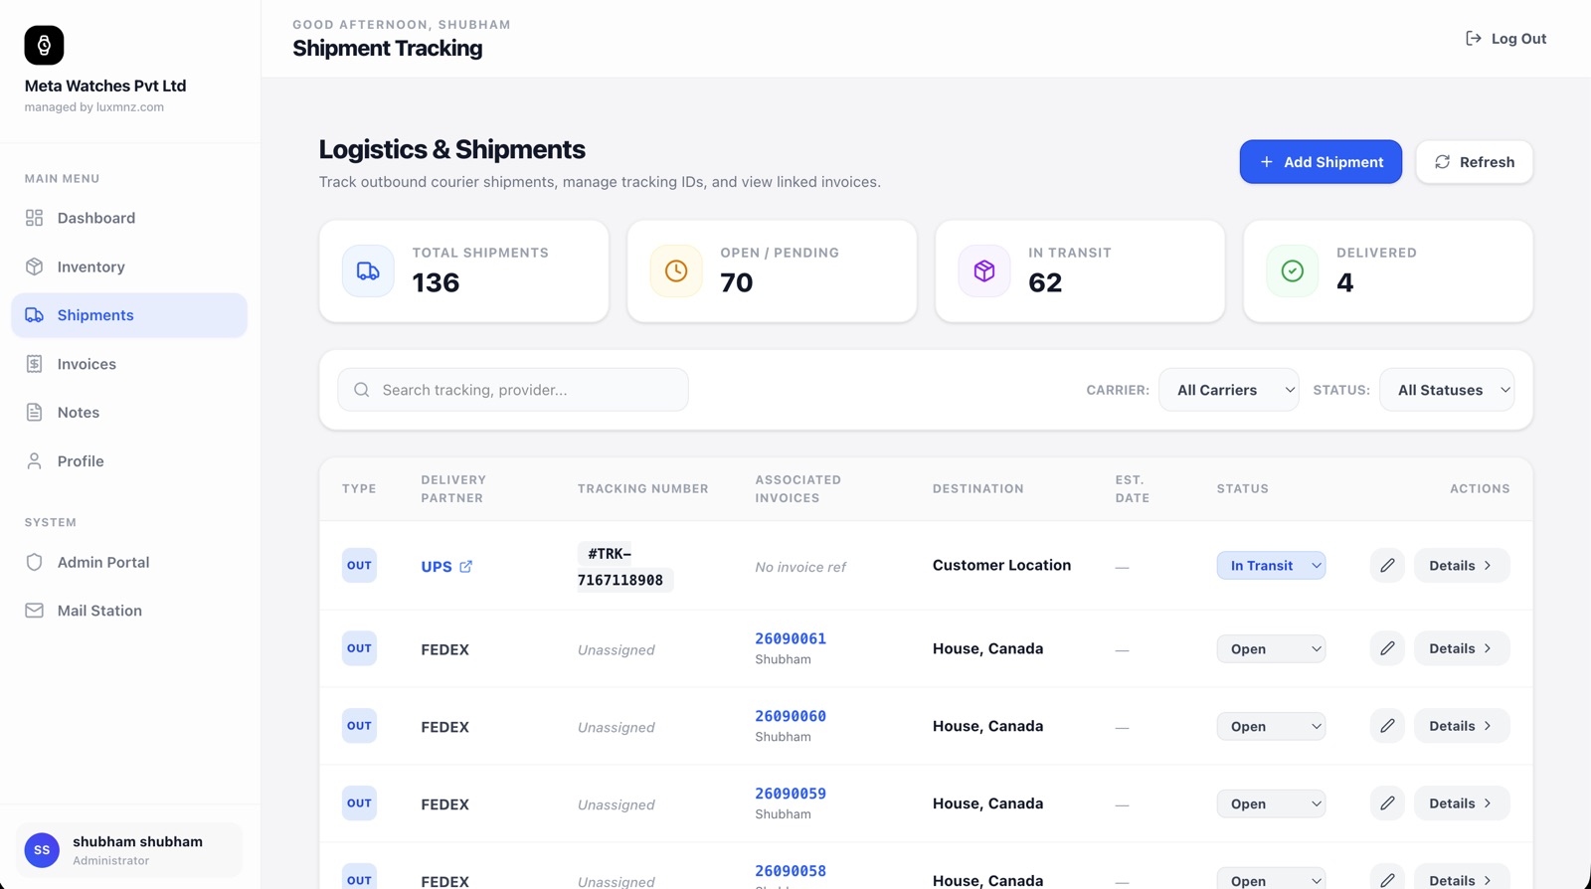Click the refresh arrows icon
The width and height of the screenshot is (1591, 889).
(x=1442, y=162)
